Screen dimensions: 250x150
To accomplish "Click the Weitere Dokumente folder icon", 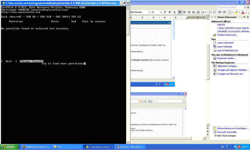I will click(215, 35).
